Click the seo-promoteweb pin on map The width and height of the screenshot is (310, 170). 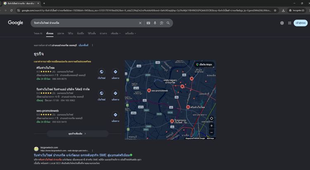click(x=149, y=90)
